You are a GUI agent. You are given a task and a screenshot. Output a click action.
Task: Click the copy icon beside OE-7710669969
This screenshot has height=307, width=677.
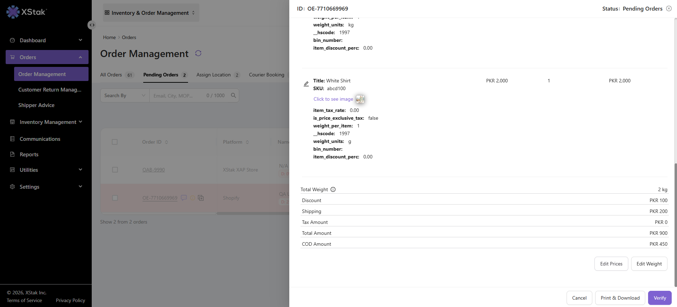point(201,198)
